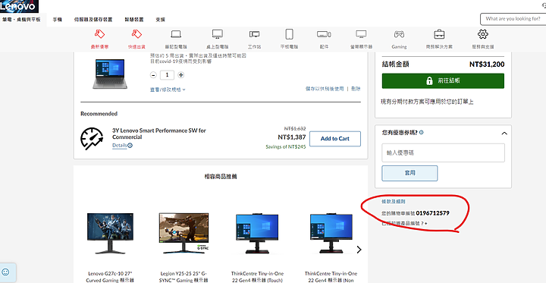The width and height of the screenshot is (546, 283).
Task: Open the 螢幕顯示器 monitor category icon
Action: [x=361, y=34]
